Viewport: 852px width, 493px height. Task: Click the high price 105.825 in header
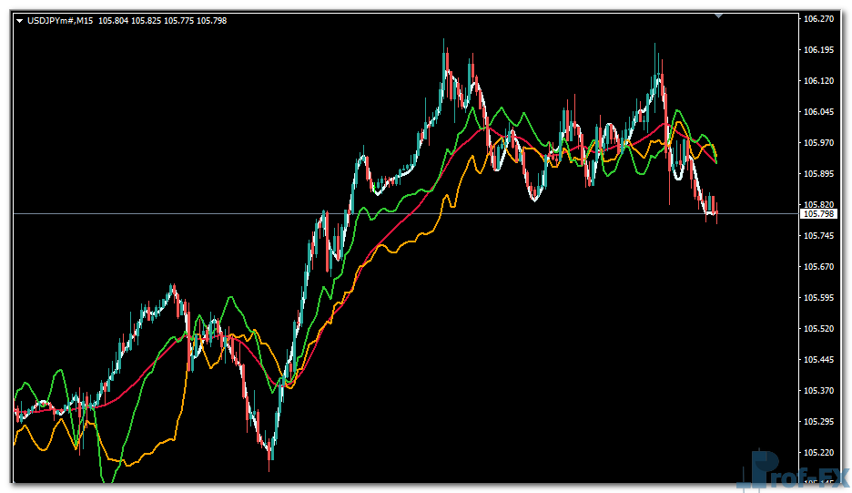[147, 21]
